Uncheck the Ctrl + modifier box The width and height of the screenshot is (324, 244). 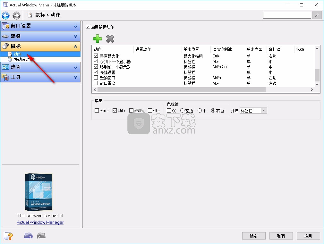click(x=115, y=111)
